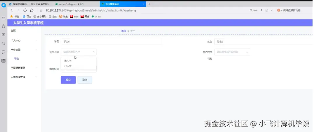Choose 已入学 from the dropdown list
This screenshot has height=132, width=314.
point(78,66)
